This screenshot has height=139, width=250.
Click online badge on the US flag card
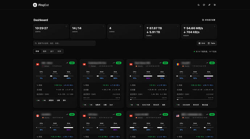(x=212, y=114)
